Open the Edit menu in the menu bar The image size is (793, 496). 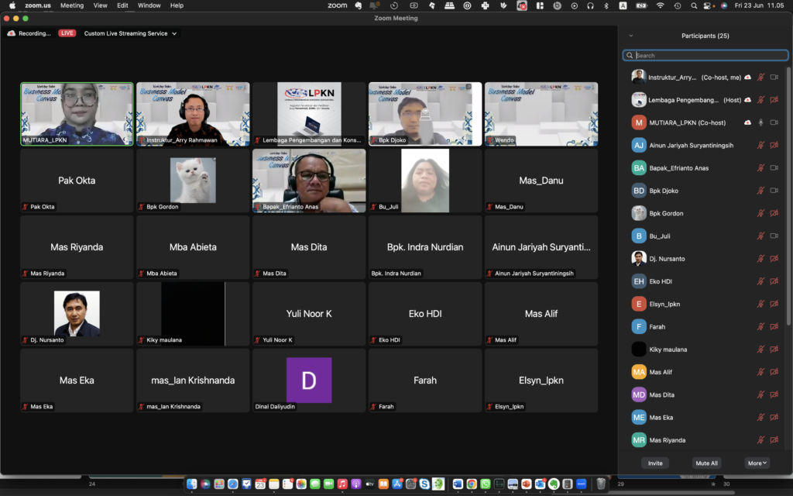[122, 5]
